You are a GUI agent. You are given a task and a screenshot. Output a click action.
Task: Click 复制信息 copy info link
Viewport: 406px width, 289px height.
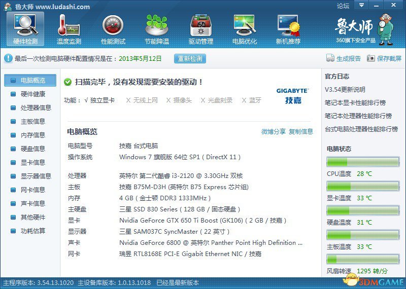(x=301, y=132)
